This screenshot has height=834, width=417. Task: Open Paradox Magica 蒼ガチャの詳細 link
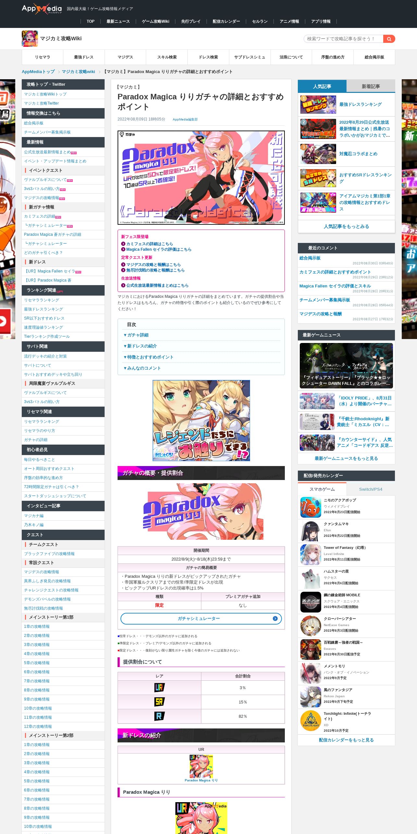[53, 234]
